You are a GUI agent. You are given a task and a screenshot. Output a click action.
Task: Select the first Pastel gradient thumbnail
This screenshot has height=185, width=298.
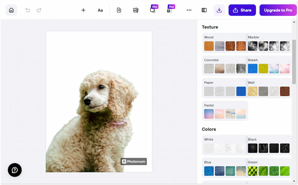pyautogui.click(x=209, y=114)
